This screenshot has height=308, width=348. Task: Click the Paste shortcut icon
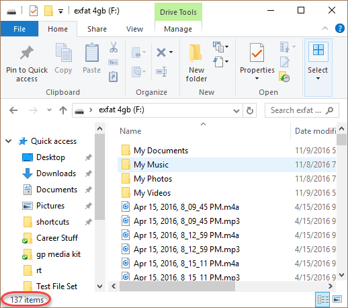(114, 77)
